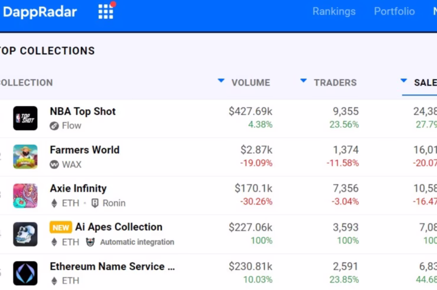This screenshot has height=290, width=437.
Task: Click the WAX chain icon
Action: 54,164
